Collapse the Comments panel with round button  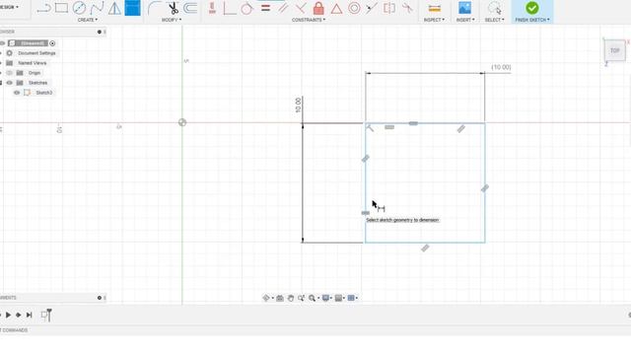tap(99, 298)
